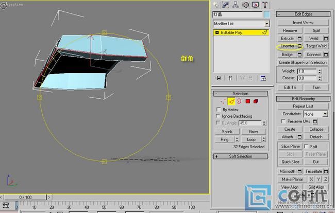The height and width of the screenshot is (213, 335).
Task: Click Loop spinner arrows
Action: (264, 139)
